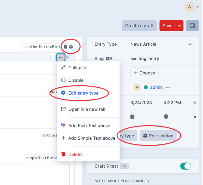Choose Edit entry type from menu
Screen dimensions: 203x185
pos(83,93)
